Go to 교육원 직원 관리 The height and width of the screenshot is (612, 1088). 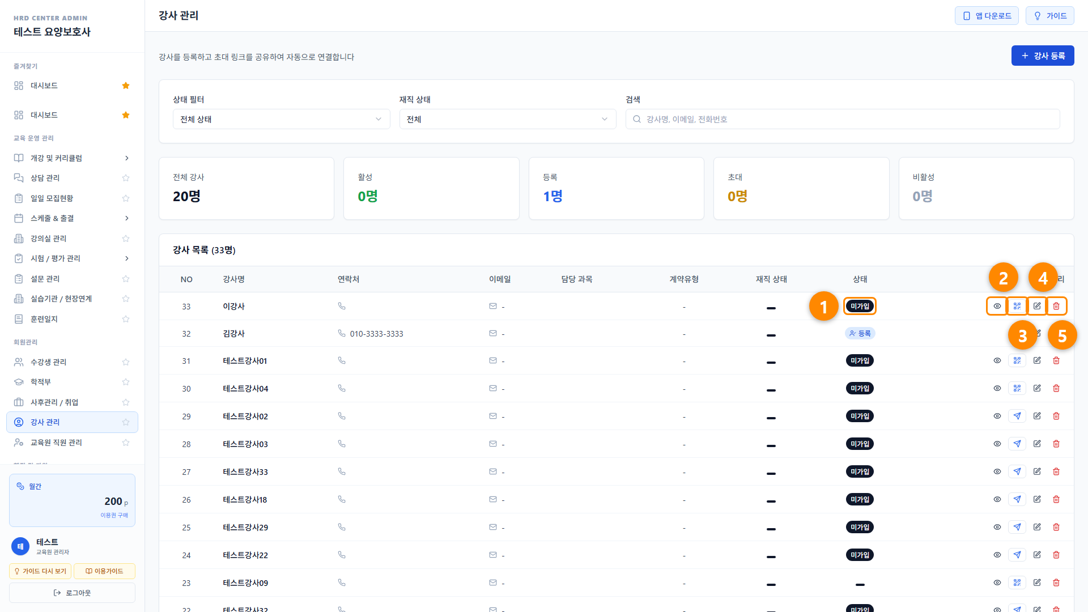(x=72, y=443)
